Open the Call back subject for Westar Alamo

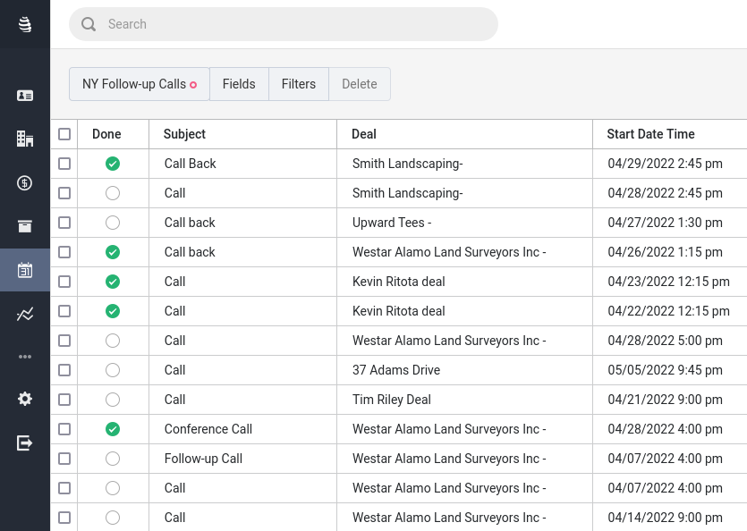tap(190, 252)
